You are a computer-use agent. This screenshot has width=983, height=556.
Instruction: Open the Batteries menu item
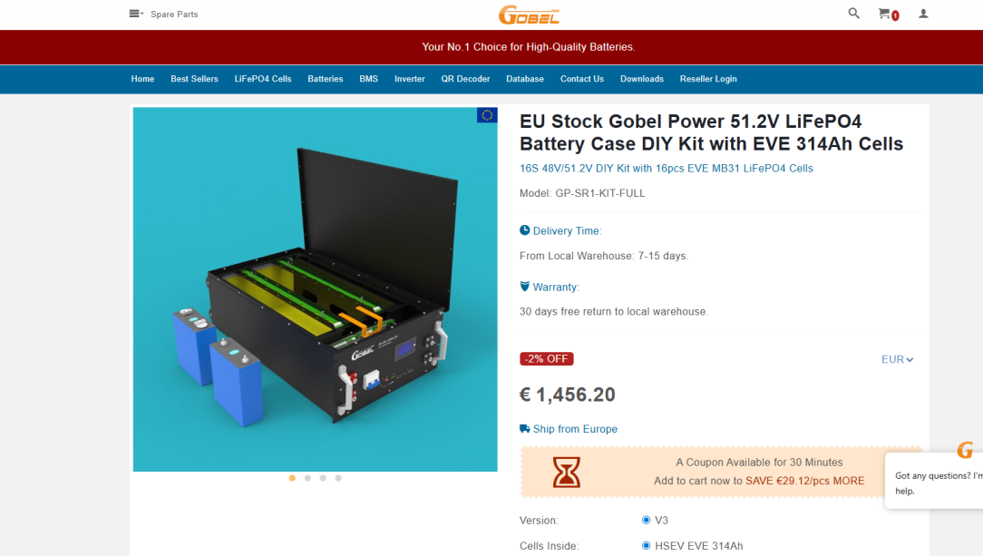pos(326,79)
